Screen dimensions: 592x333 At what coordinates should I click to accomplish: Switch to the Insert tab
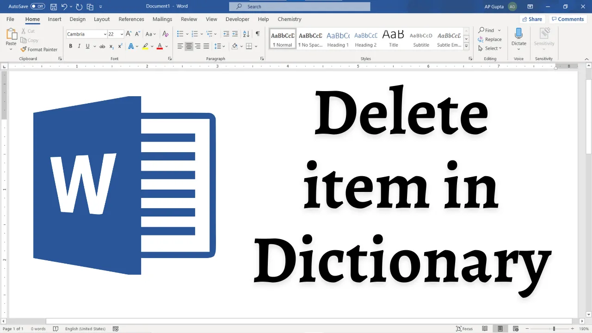55,19
